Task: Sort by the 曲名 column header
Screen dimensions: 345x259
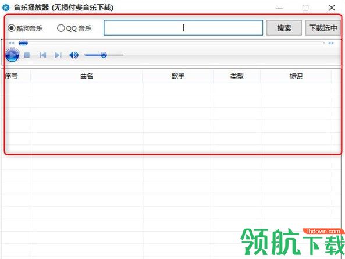Action: tap(87, 76)
